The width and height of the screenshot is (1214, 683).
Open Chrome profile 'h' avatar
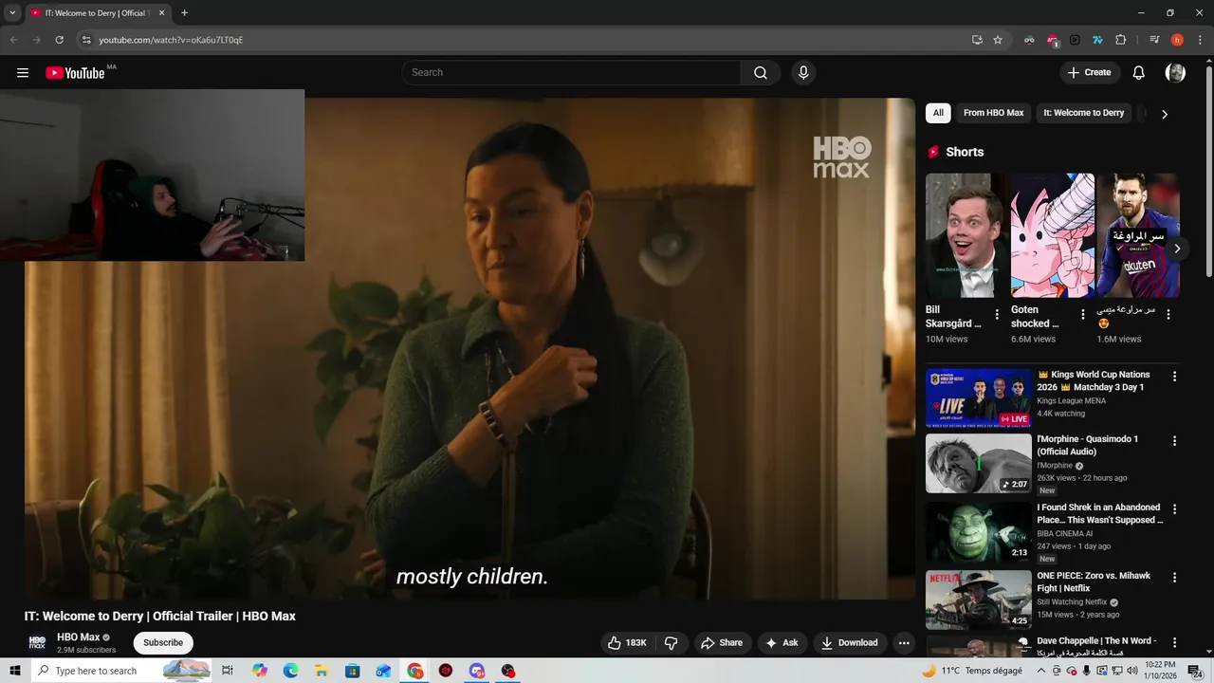coord(1177,40)
